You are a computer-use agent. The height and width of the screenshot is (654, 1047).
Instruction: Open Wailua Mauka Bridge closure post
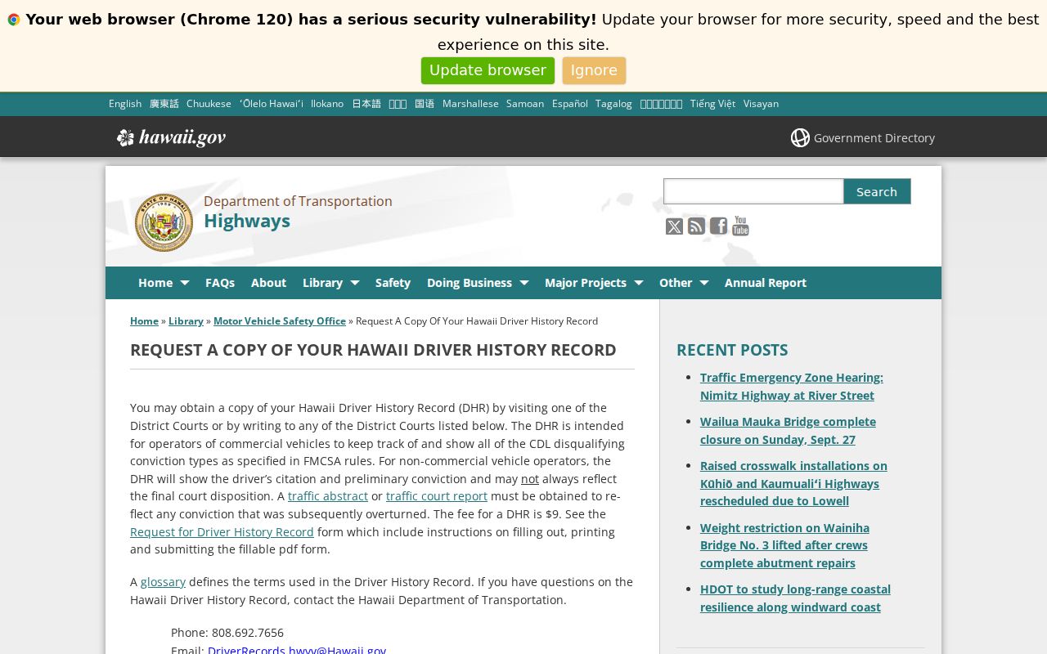[788, 431]
